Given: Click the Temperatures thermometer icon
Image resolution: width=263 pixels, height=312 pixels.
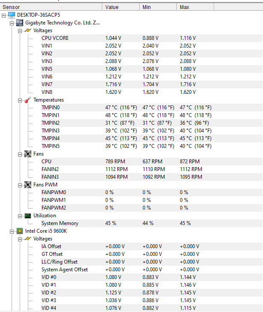Looking at the screenshot, I should coord(28,100).
